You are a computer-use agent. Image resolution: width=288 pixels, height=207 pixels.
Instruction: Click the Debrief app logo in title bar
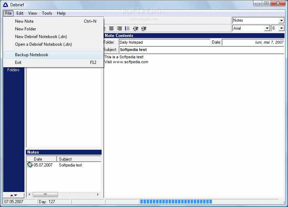[x=6, y=5]
